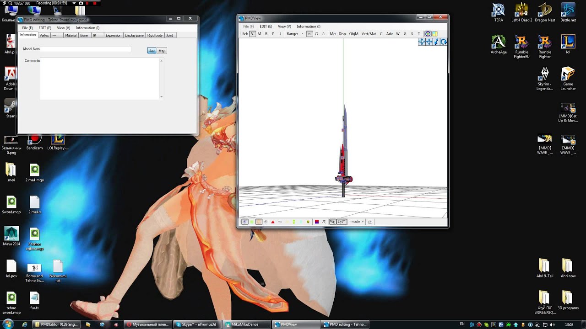This screenshot has height=329, width=586.
Task: Click Adv in PMDView toolbar
Action: [x=389, y=34]
